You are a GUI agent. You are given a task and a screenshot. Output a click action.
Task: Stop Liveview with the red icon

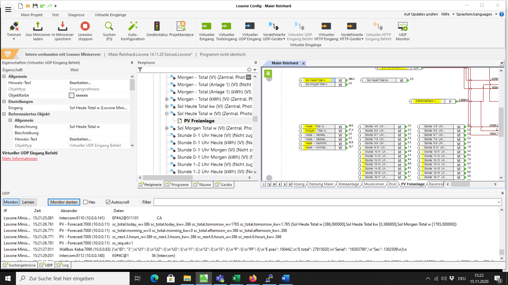pyautogui.click(x=85, y=26)
